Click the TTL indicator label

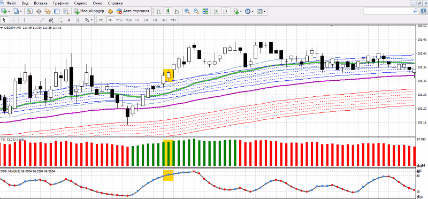coord(12,140)
